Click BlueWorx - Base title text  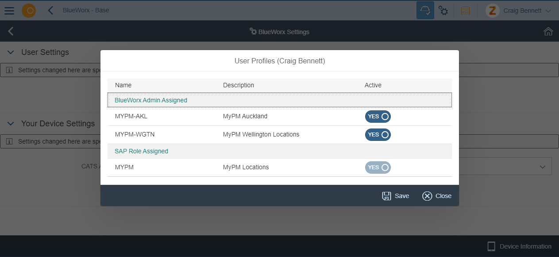coord(86,10)
